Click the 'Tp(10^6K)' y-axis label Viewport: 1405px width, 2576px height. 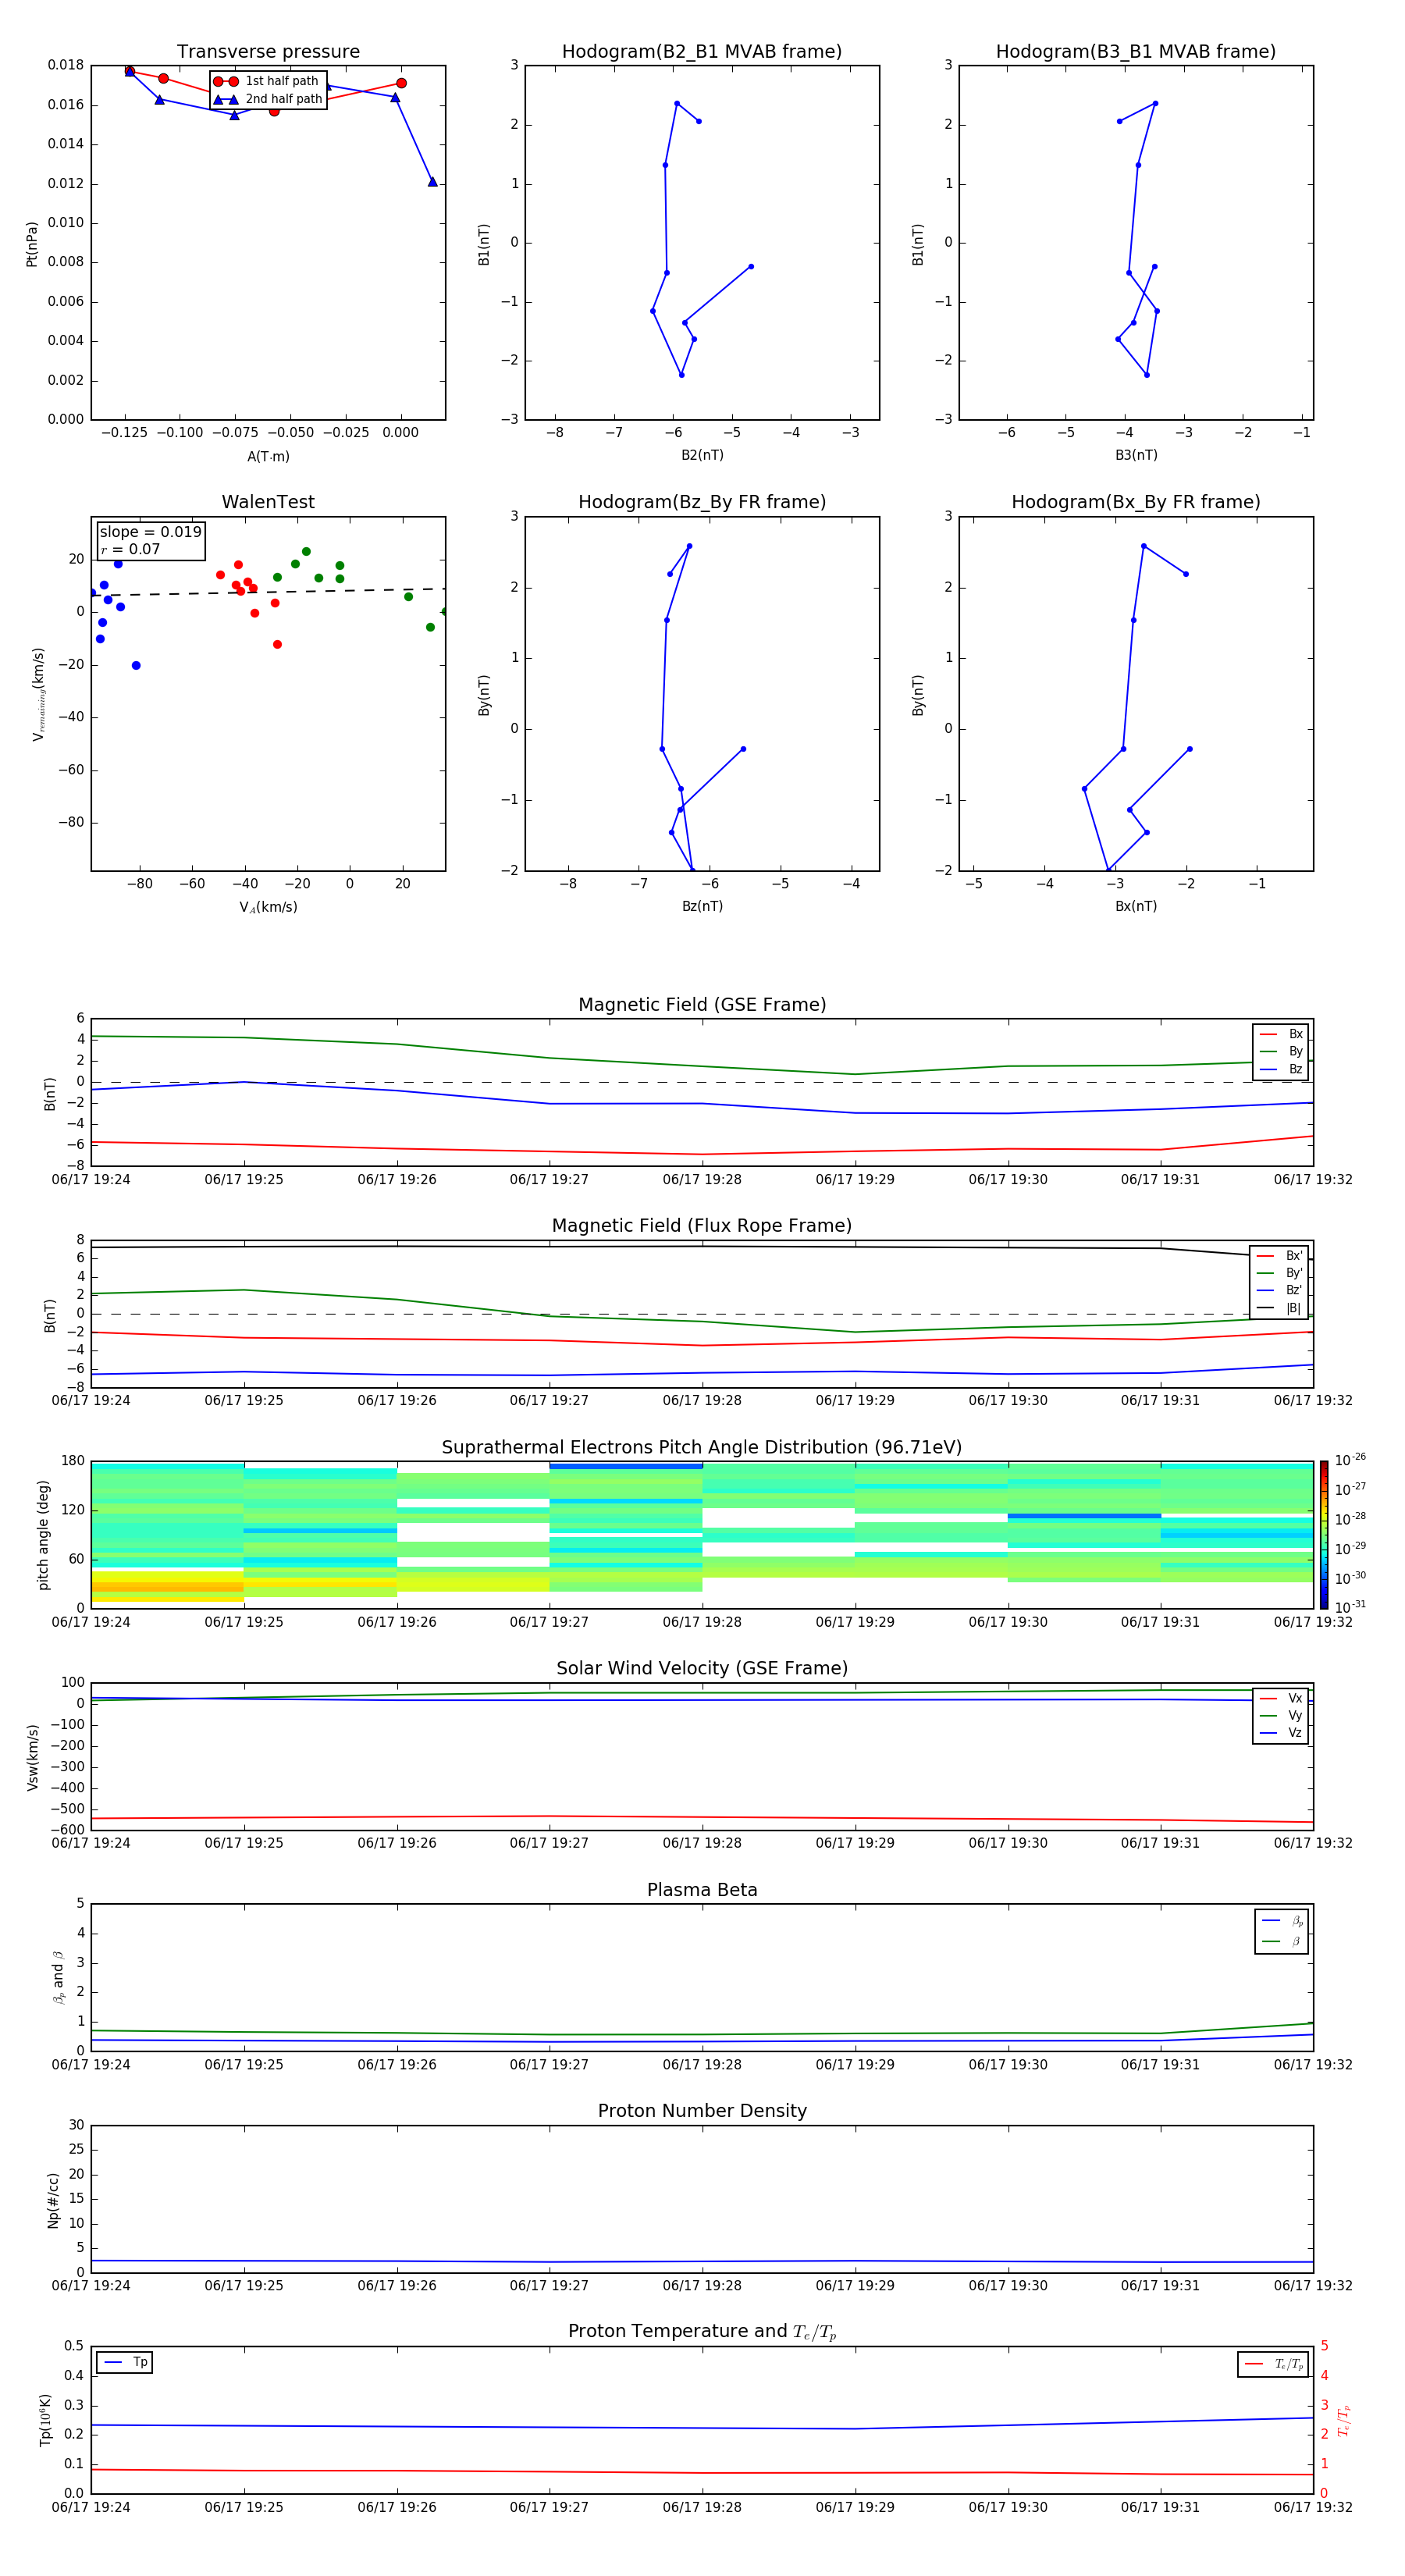click(x=45, y=2420)
